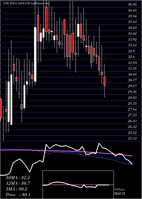Click the <<Live MACD label

click(x=120, y=192)
